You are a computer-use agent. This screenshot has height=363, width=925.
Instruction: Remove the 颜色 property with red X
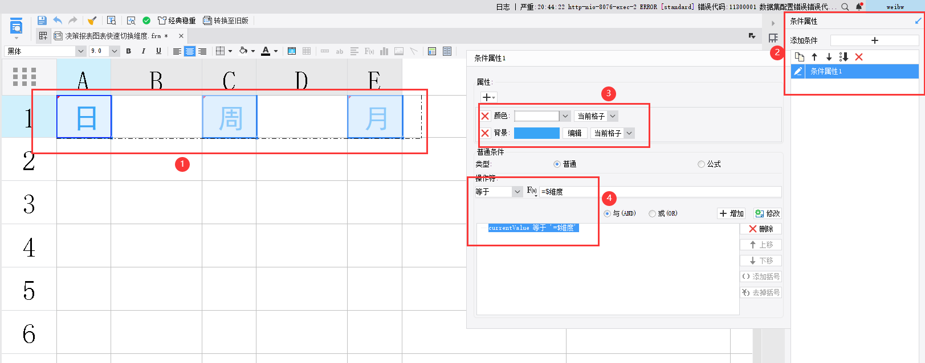485,116
